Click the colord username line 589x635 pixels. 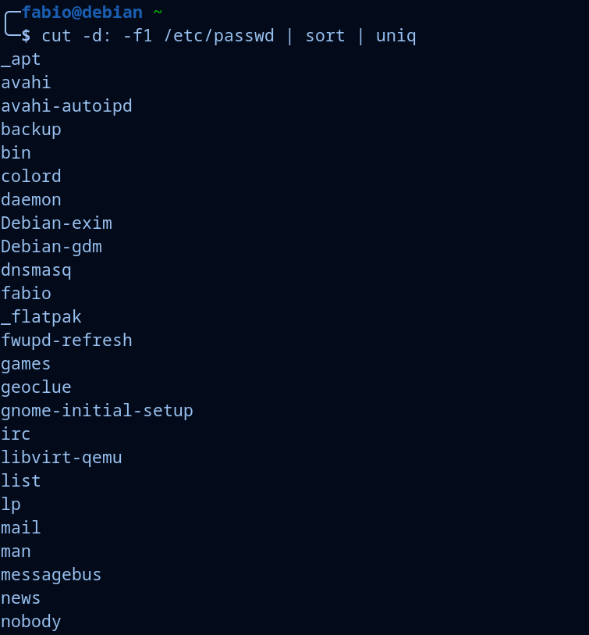pyautogui.click(x=31, y=176)
